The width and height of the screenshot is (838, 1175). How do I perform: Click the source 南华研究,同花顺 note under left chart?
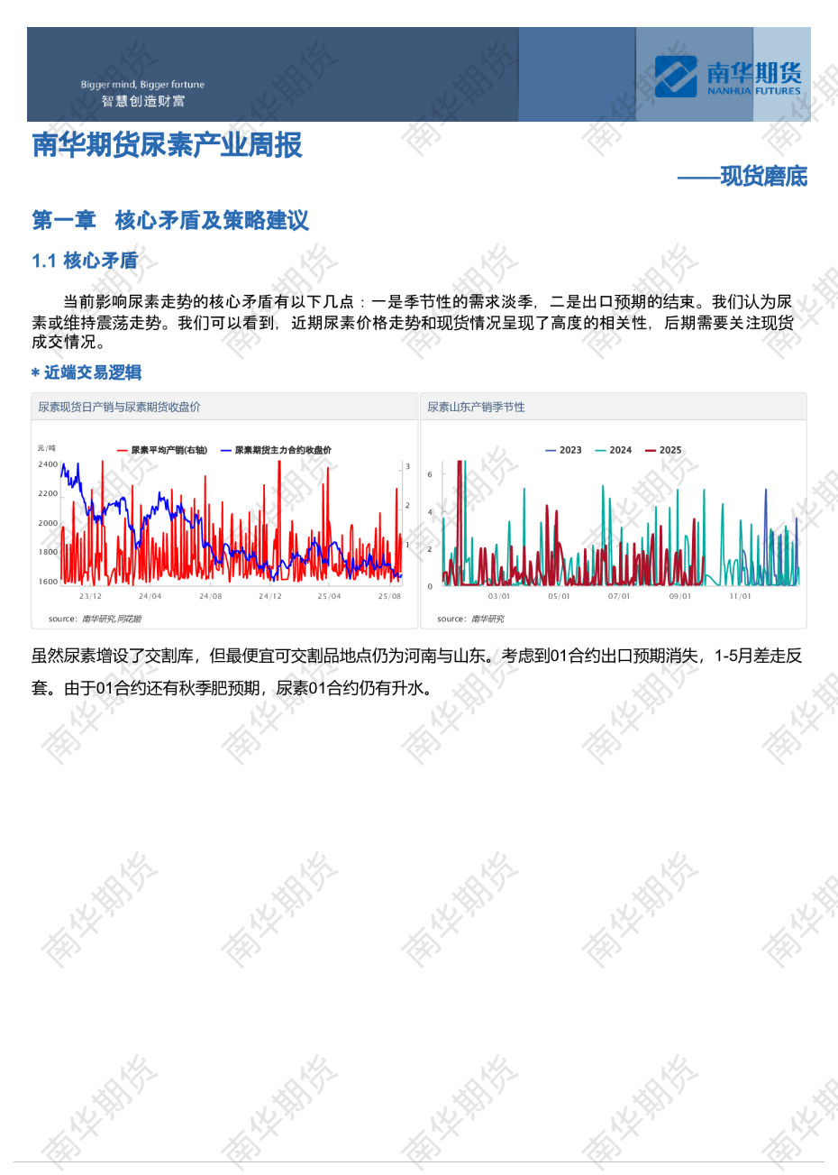point(96,619)
